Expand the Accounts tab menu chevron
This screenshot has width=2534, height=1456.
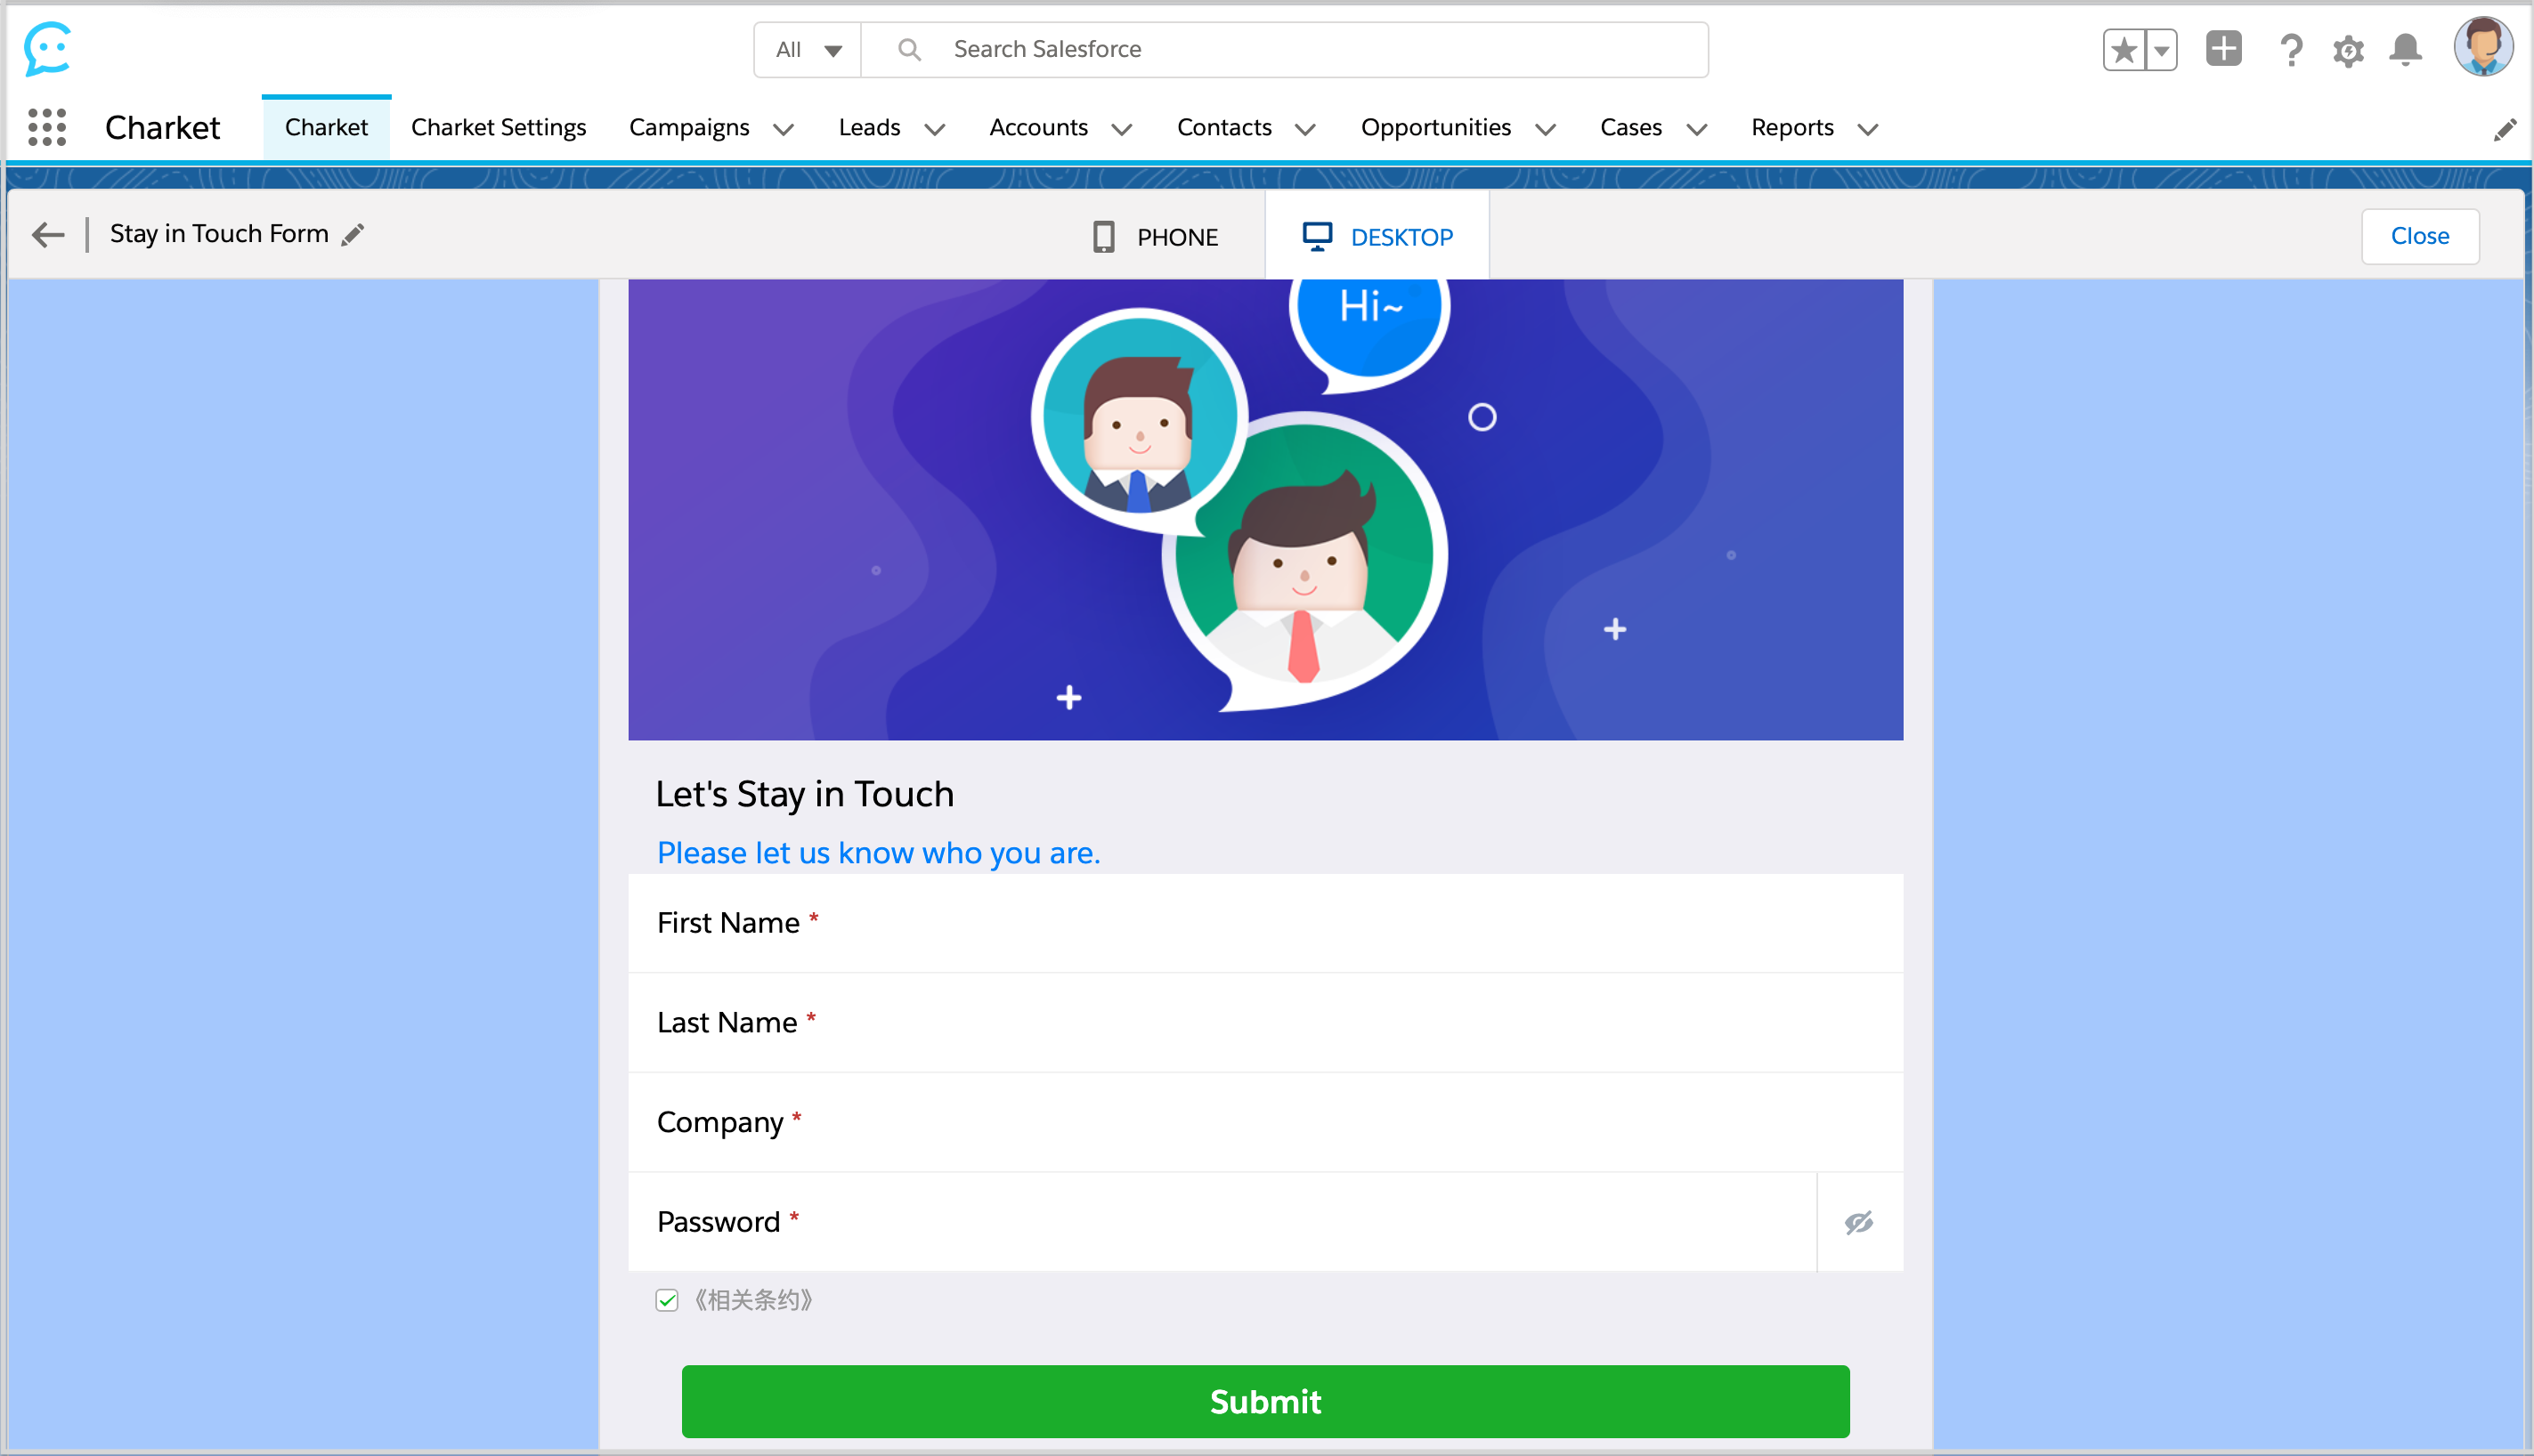point(1122,129)
